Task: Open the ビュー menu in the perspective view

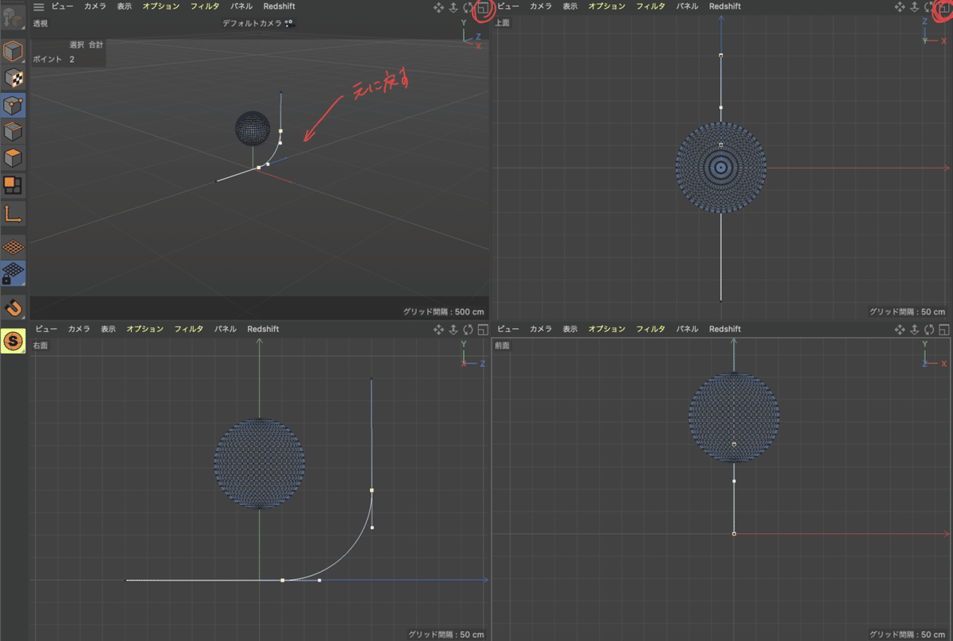Action: [63, 6]
